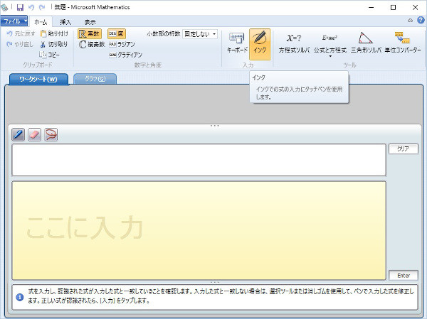Select ラジアン (Radians) angle unit
The image size is (427, 319).
(122, 44)
